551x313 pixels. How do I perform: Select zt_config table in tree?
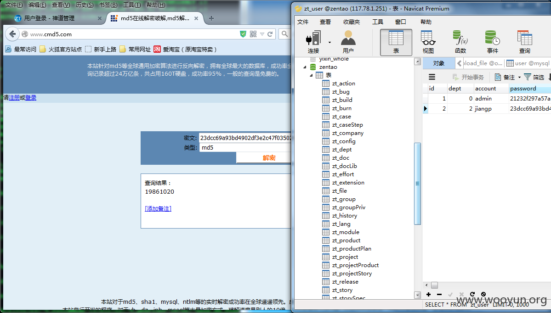click(x=344, y=141)
